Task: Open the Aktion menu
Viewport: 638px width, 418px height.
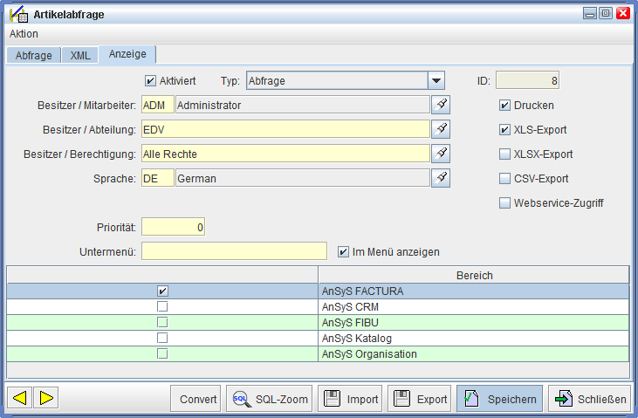Action: (x=24, y=33)
